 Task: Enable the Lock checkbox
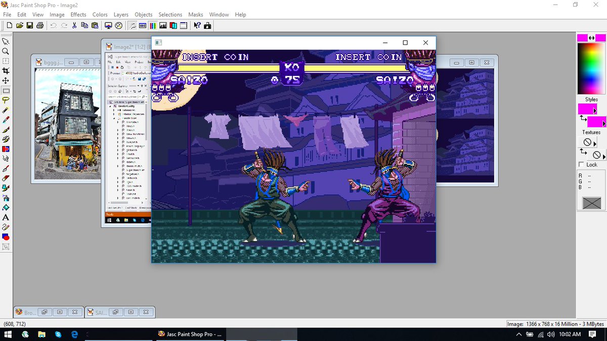click(x=581, y=165)
